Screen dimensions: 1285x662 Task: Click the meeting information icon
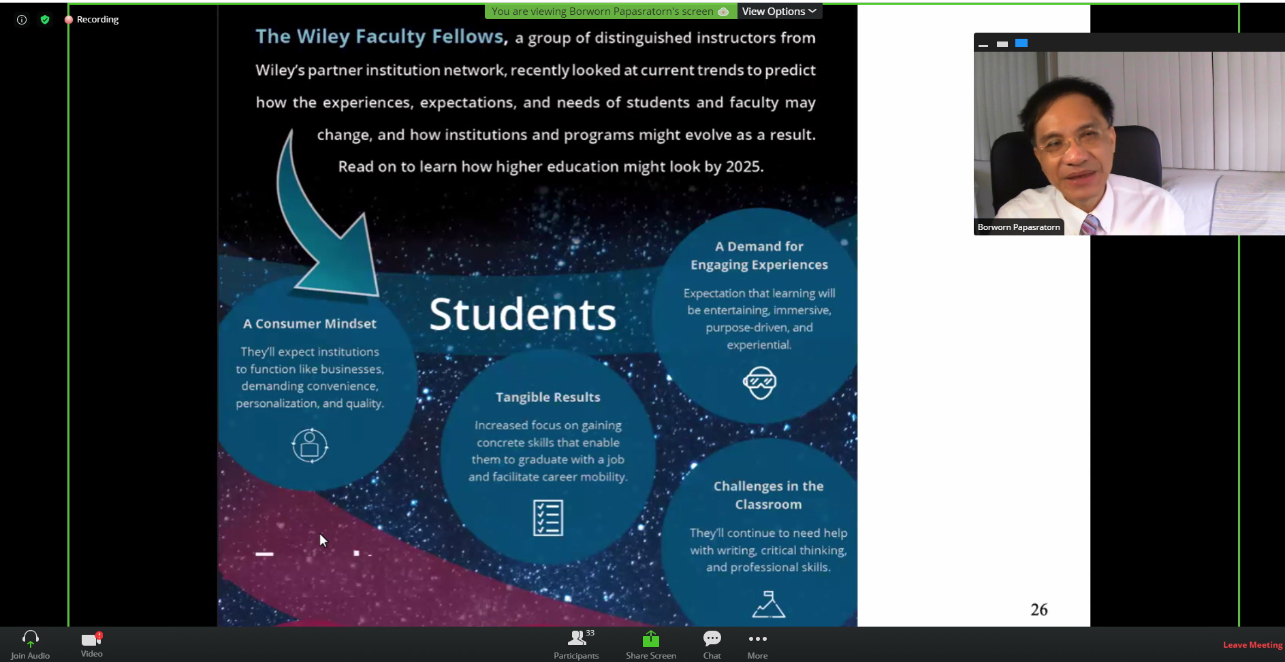point(22,20)
